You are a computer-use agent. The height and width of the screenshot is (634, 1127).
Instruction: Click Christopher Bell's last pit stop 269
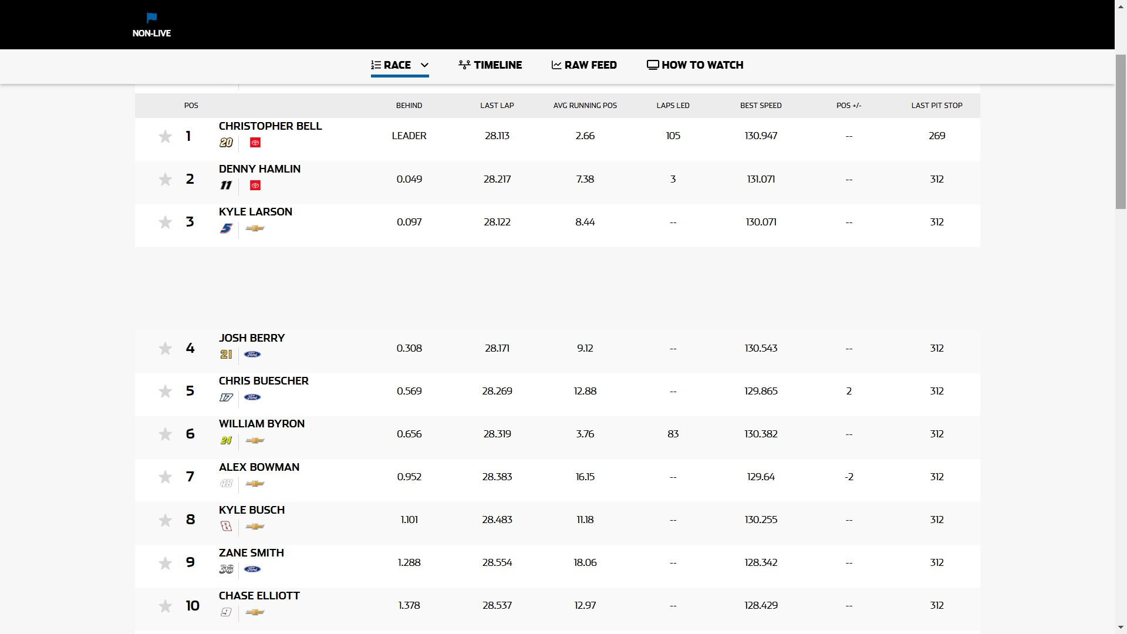[x=937, y=136]
